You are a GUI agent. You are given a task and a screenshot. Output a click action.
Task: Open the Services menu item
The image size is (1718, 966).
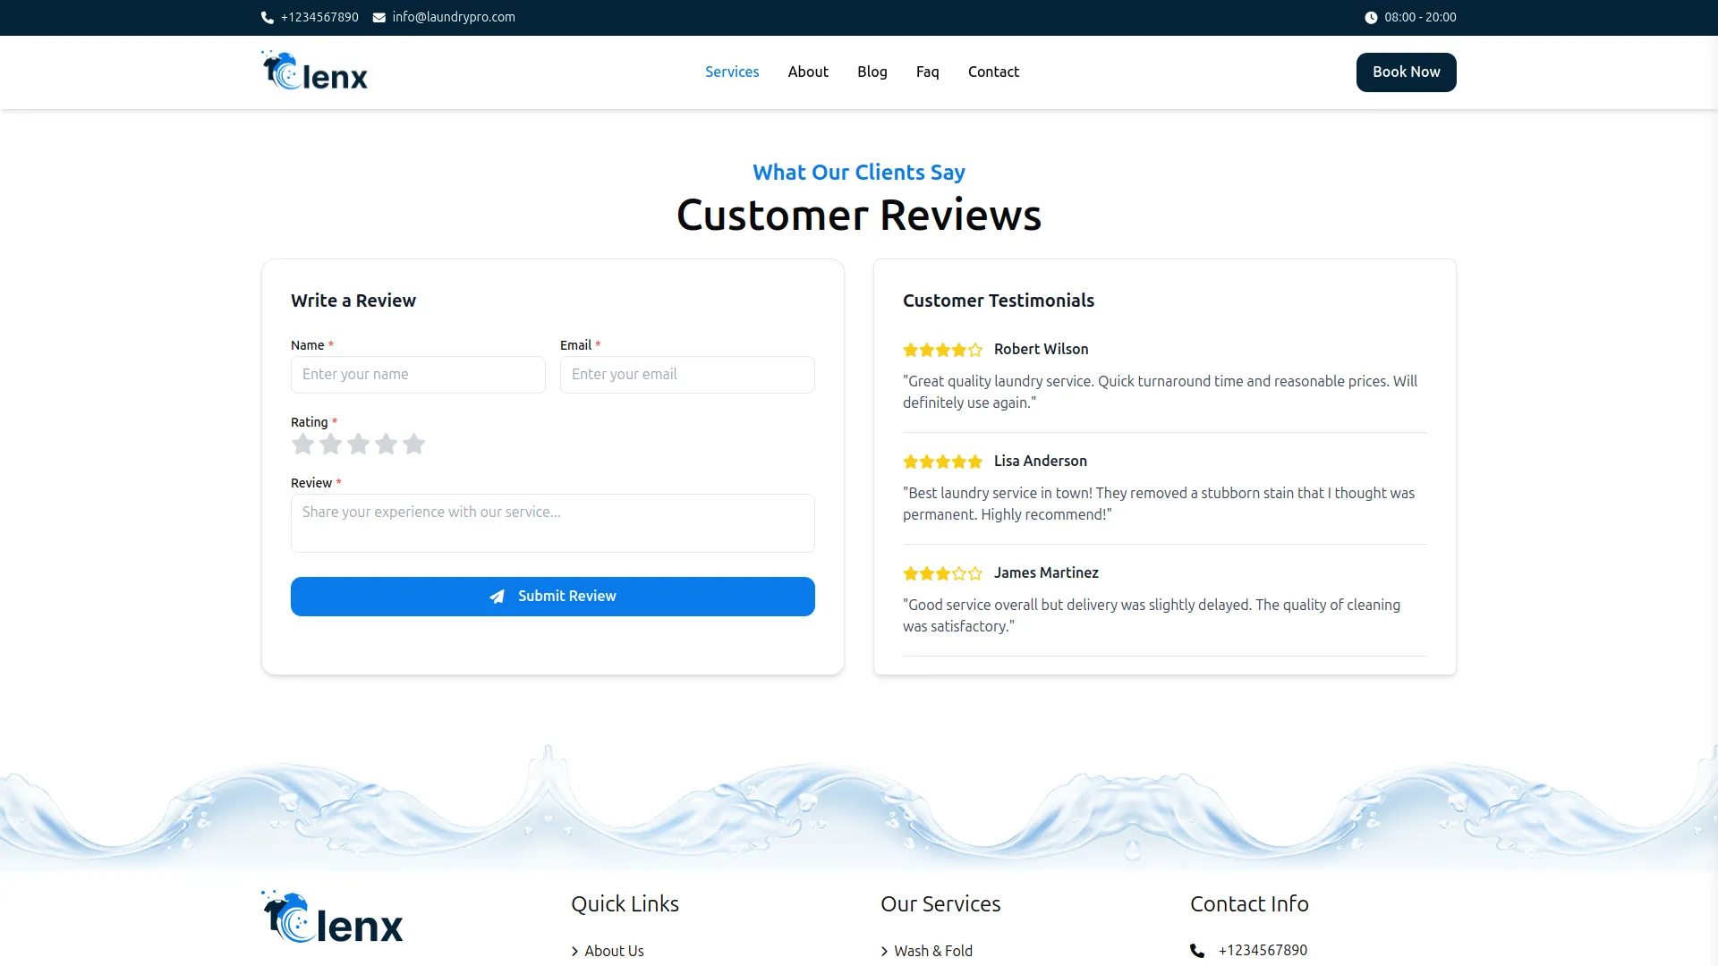pyautogui.click(x=732, y=72)
